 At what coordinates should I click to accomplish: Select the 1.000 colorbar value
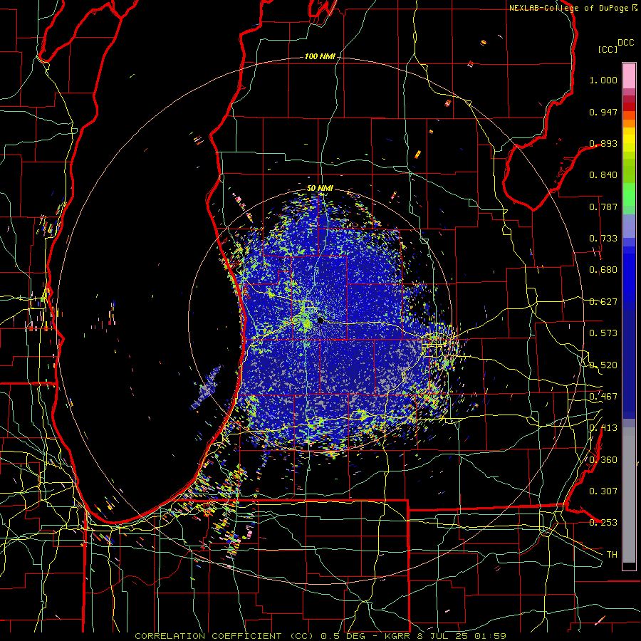tap(603, 80)
